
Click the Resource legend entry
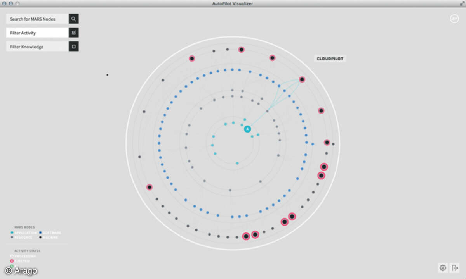point(22,237)
